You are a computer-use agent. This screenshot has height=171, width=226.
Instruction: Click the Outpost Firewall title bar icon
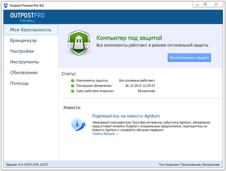pyautogui.click(x=5, y=4)
